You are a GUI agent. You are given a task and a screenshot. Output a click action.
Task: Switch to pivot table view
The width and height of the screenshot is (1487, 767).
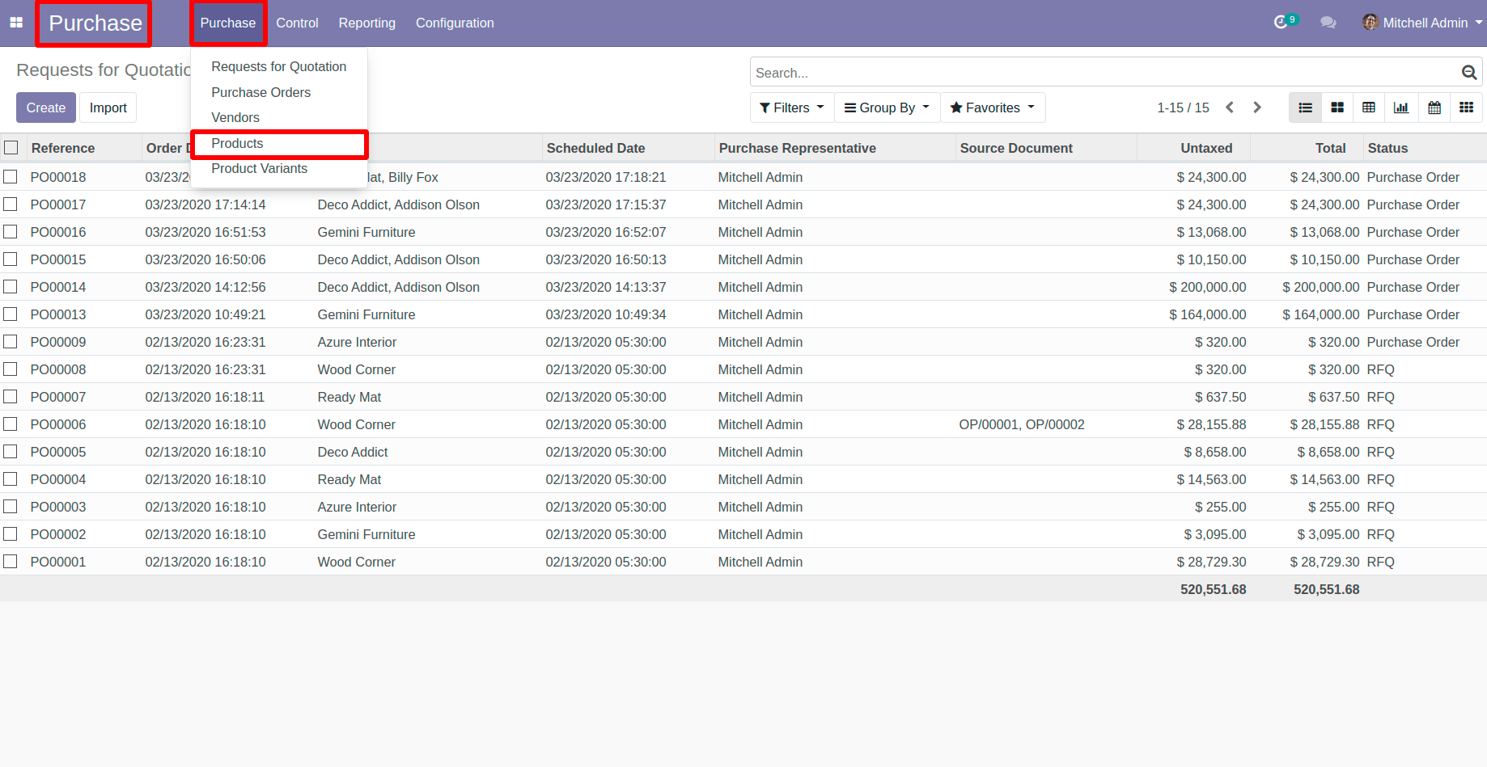1369,107
